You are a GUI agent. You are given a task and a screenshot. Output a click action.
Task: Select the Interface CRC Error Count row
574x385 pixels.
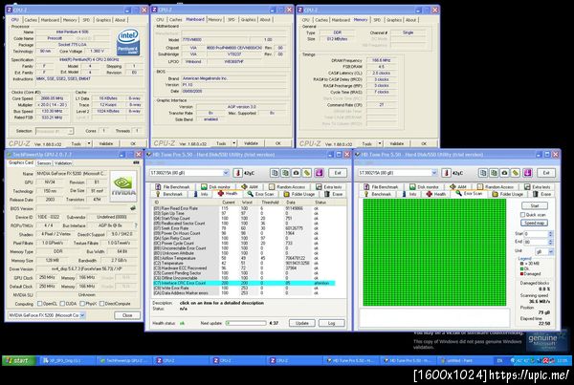click(244, 283)
